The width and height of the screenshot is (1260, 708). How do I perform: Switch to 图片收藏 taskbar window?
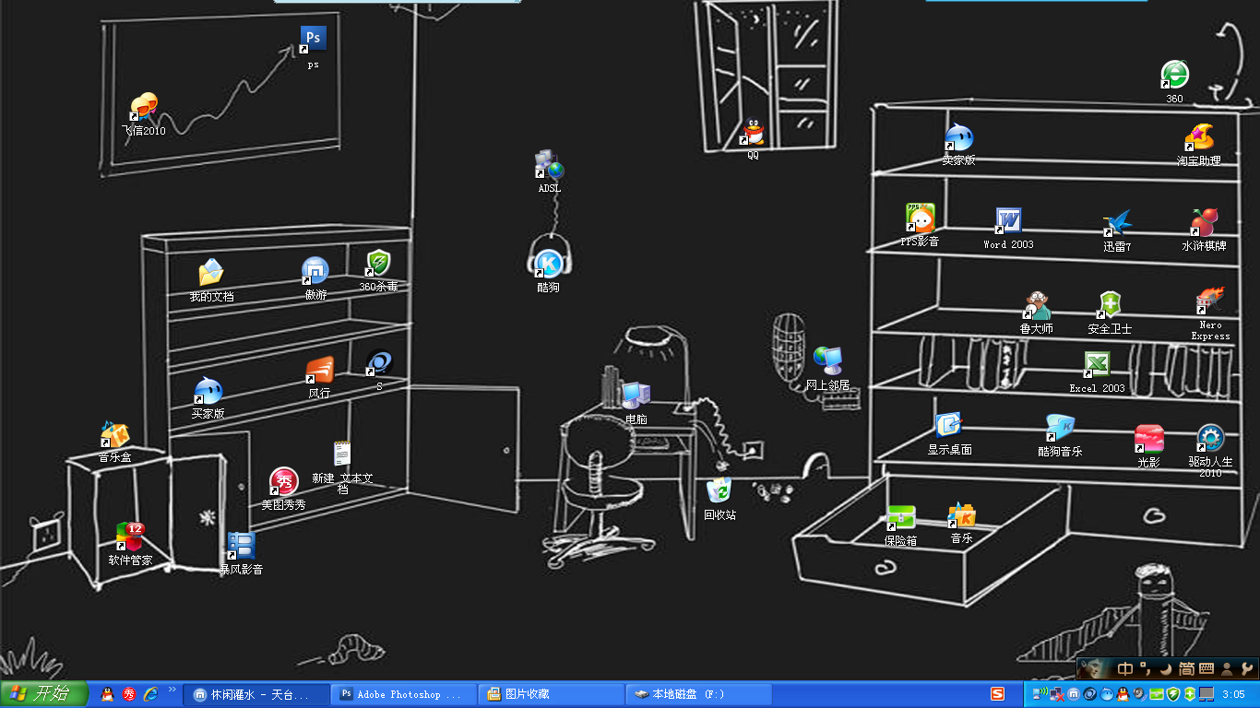(550, 694)
